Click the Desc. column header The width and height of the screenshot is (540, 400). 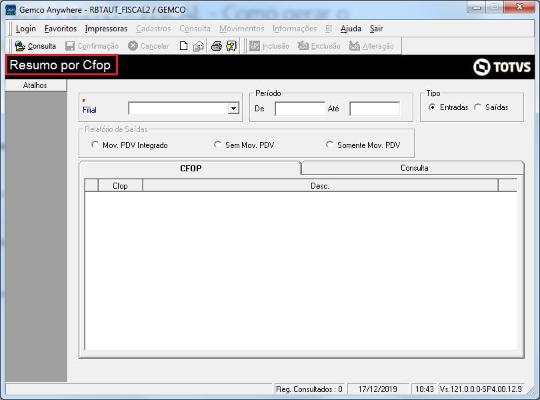tap(320, 186)
